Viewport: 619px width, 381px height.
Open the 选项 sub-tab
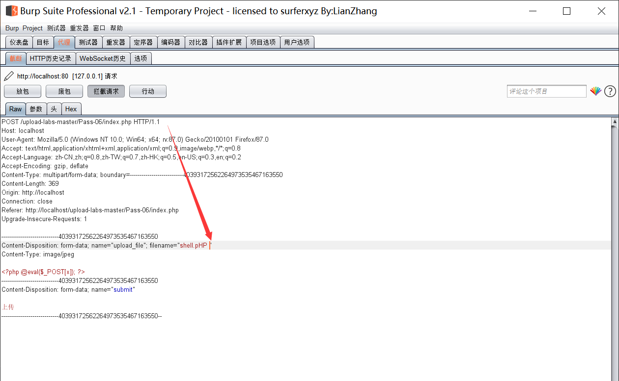(x=141, y=58)
